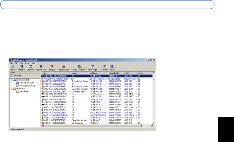The width and height of the screenshot is (234, 142).
Task: Click the dome icon of AXIS 241Q - 00408C181D87
Action: [x=43, y=97]
